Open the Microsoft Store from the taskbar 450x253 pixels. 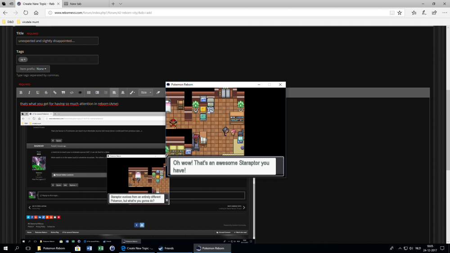[77, 249]
